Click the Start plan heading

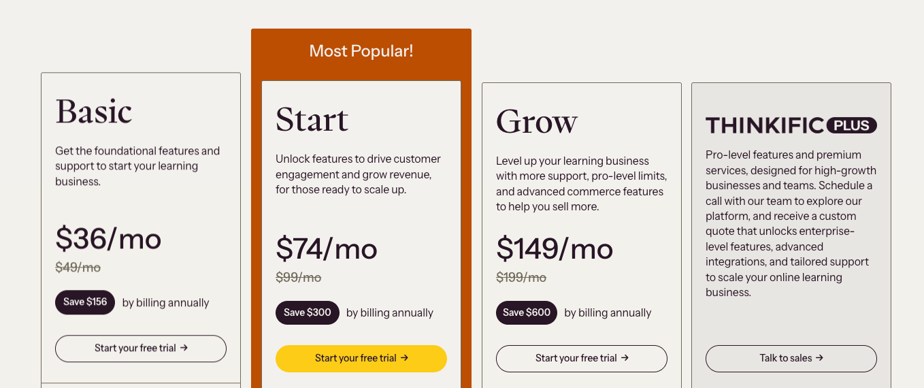312,120
